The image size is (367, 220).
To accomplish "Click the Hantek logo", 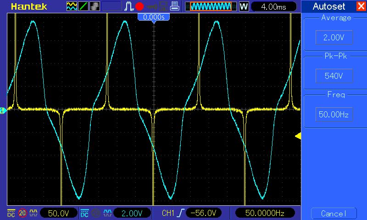I will [29, 6].
